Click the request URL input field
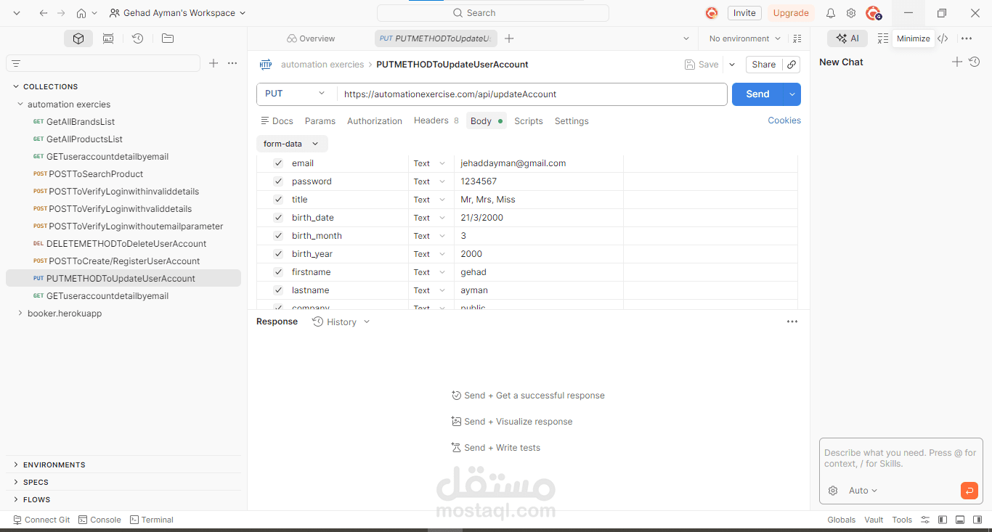 pyautogui.click(x=532, y=94)
